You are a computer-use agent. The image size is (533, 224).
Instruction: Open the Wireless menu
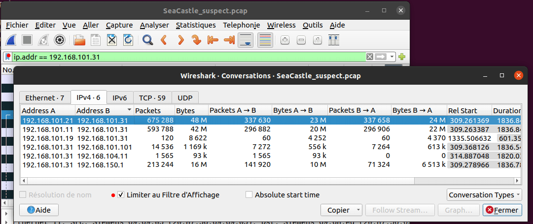point(282,25)
